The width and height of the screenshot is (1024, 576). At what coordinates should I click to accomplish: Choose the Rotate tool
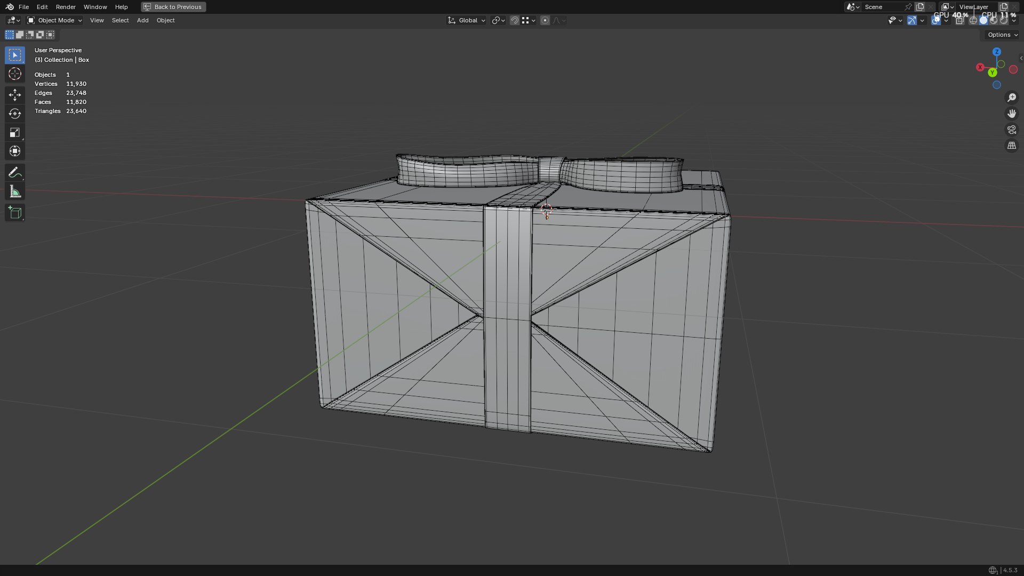[x=15, y=114]
